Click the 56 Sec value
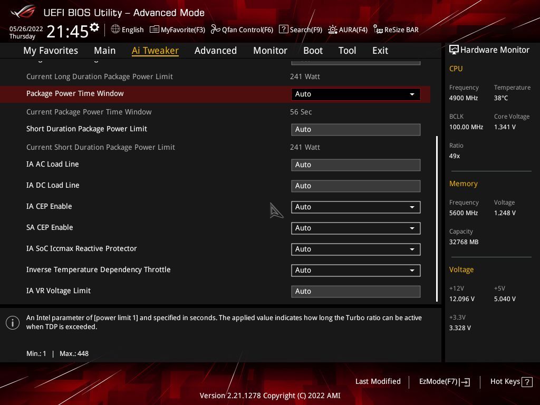This screenshot has height=405, width=540. coord(301,112)
